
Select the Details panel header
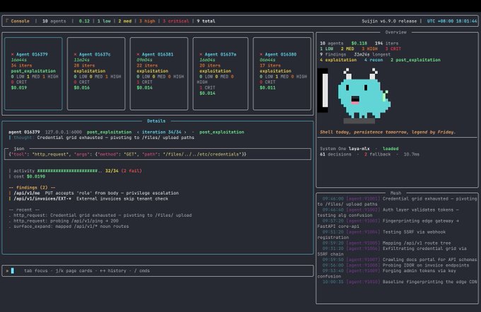(x=156, y=121)
